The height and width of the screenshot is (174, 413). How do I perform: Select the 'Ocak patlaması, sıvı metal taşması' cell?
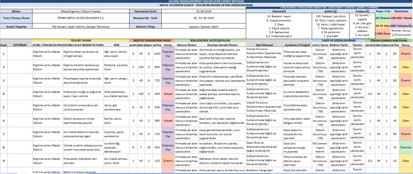116,94
